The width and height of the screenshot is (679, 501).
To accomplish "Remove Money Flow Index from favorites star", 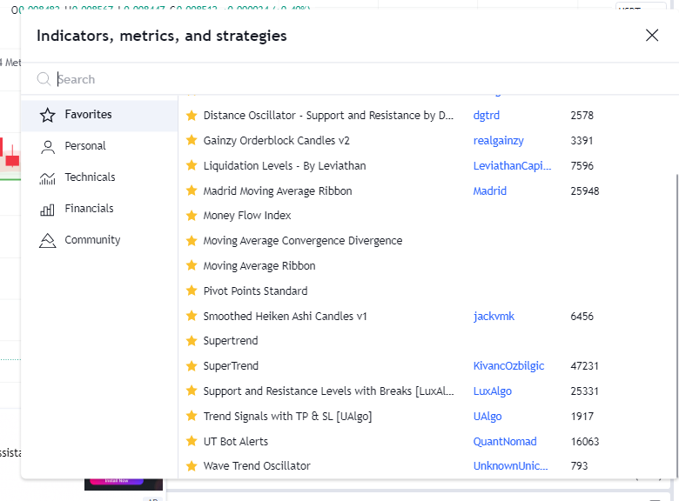I will coord(192,216).
